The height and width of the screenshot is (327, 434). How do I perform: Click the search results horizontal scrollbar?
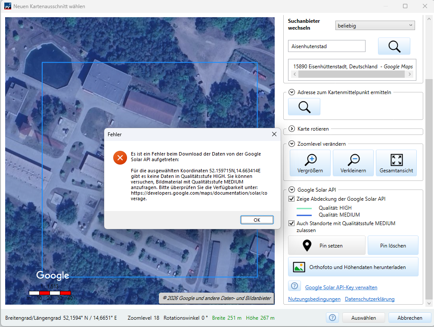(x=351, y=74)
